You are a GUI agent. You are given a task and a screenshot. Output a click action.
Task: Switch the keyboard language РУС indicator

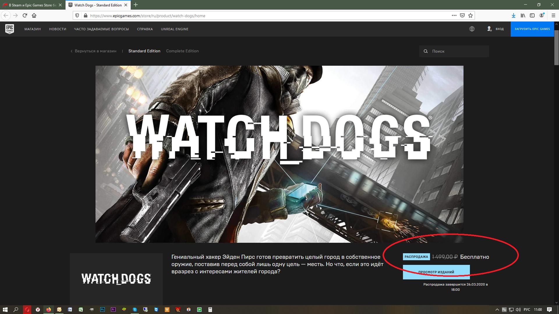tap(527, 310)
